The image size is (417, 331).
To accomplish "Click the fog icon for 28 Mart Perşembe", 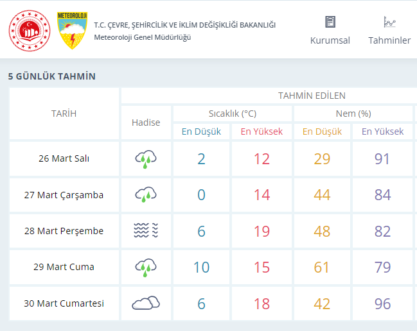I will (x=146, y=230).
